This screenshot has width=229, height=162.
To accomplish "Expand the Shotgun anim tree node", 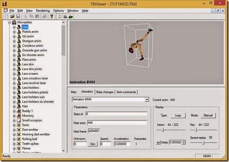I will click(14, 41).
